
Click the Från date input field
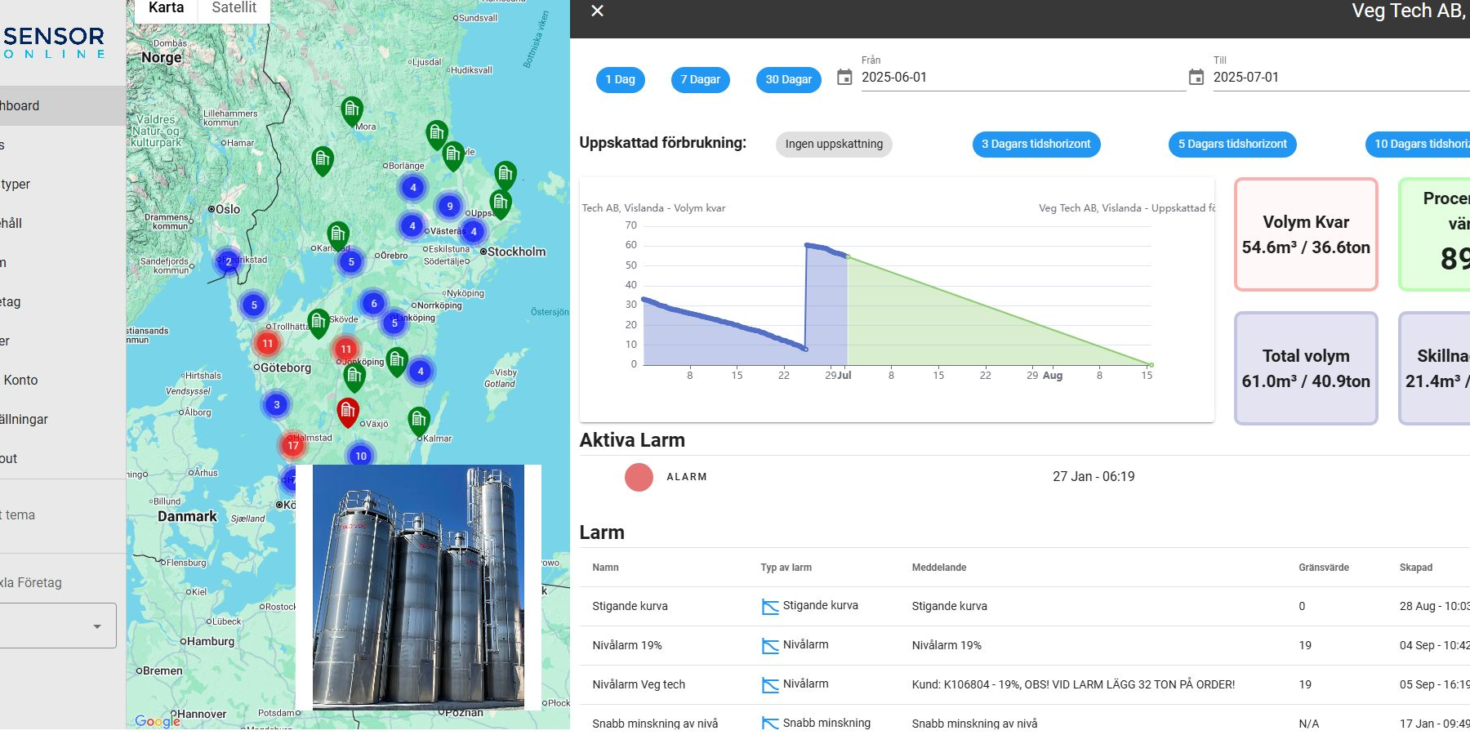pyautogui.click(x=1021, y=78)
